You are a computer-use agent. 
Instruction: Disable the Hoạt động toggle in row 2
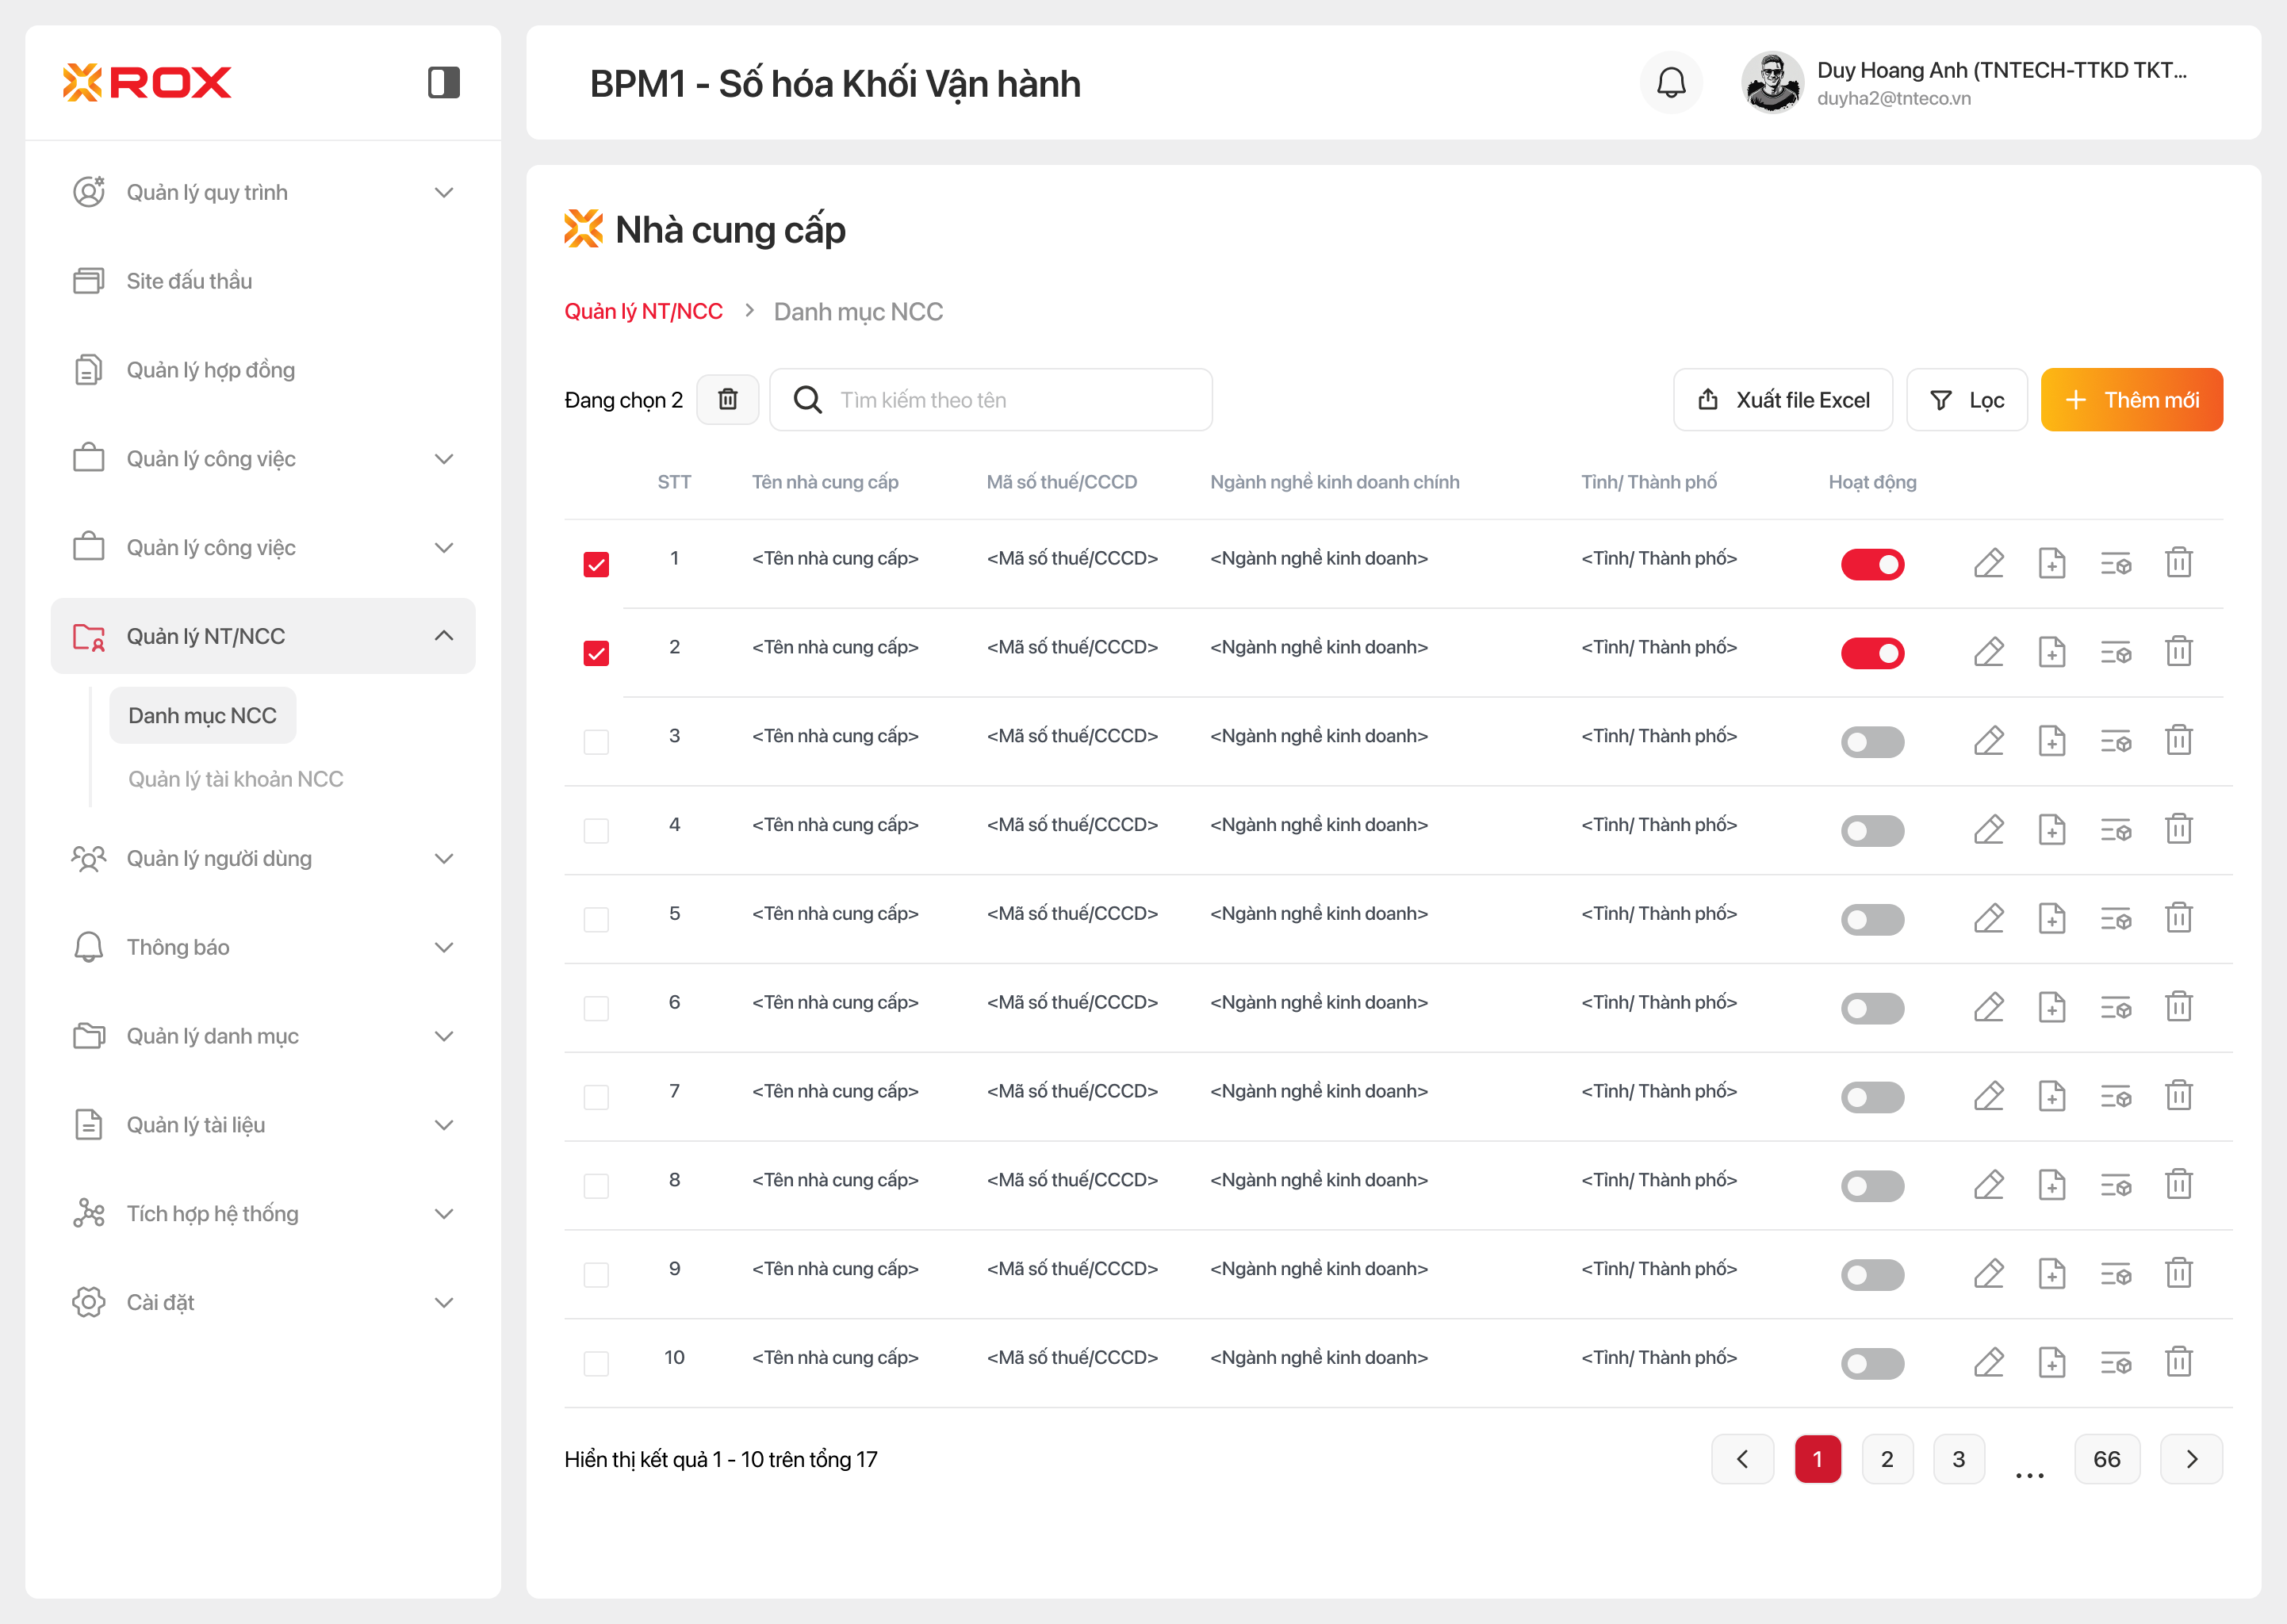[x=1872, y=653]
